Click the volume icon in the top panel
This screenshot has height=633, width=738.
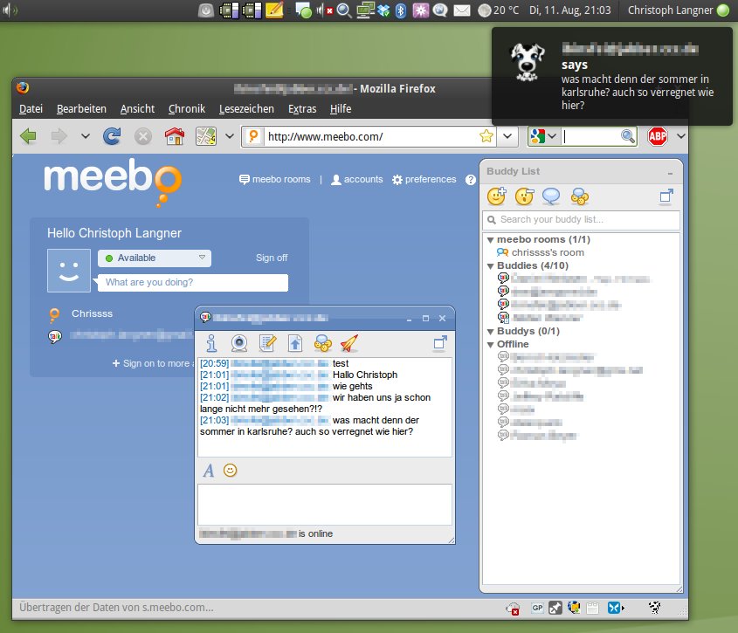pos(9,10)
